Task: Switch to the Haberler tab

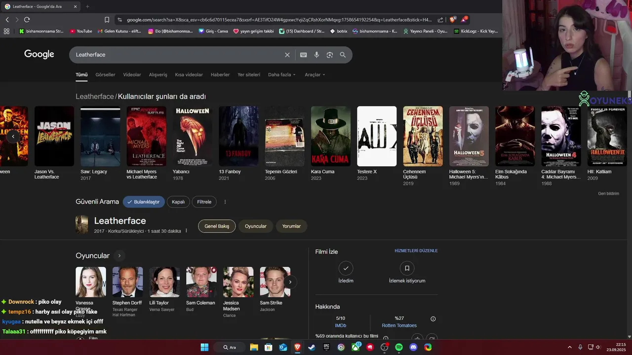Action: pos(220,74)
